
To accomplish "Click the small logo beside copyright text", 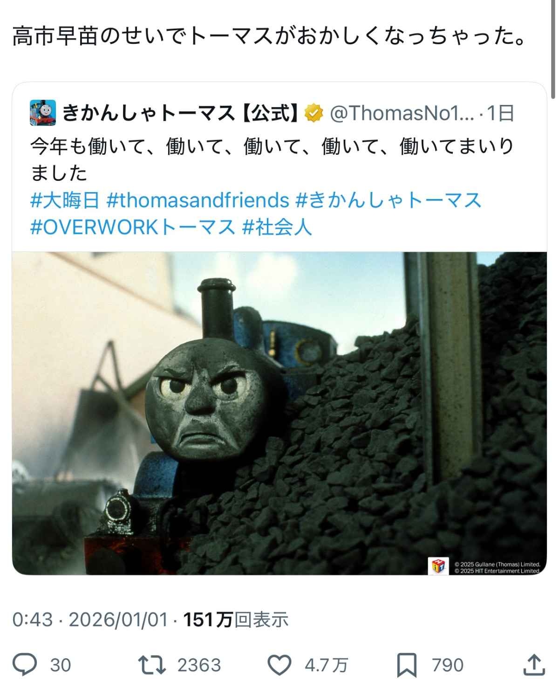I will pyautogui.click(x=438, y=566).
